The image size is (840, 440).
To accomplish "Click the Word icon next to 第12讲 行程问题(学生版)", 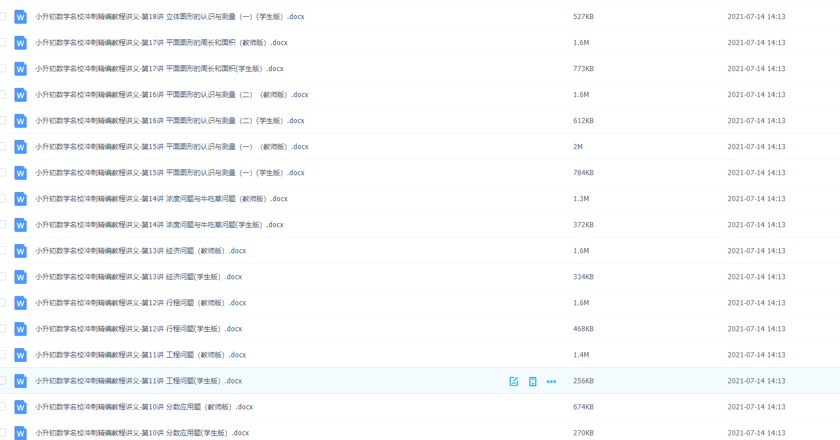I will 20,328.
